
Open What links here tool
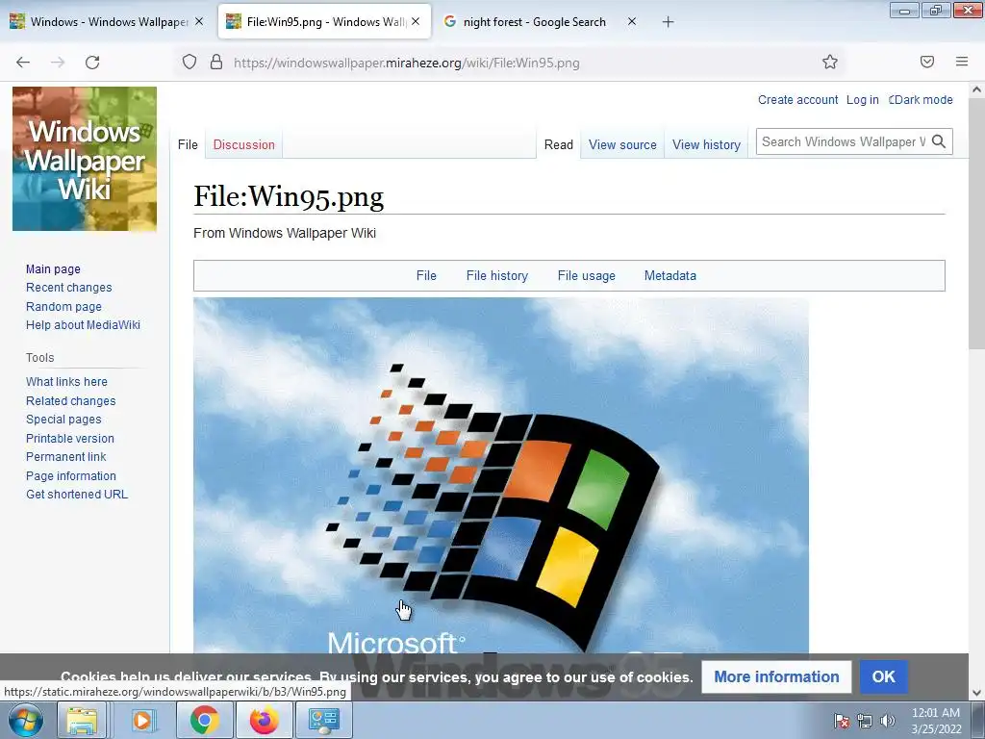(x=66, y=382)
